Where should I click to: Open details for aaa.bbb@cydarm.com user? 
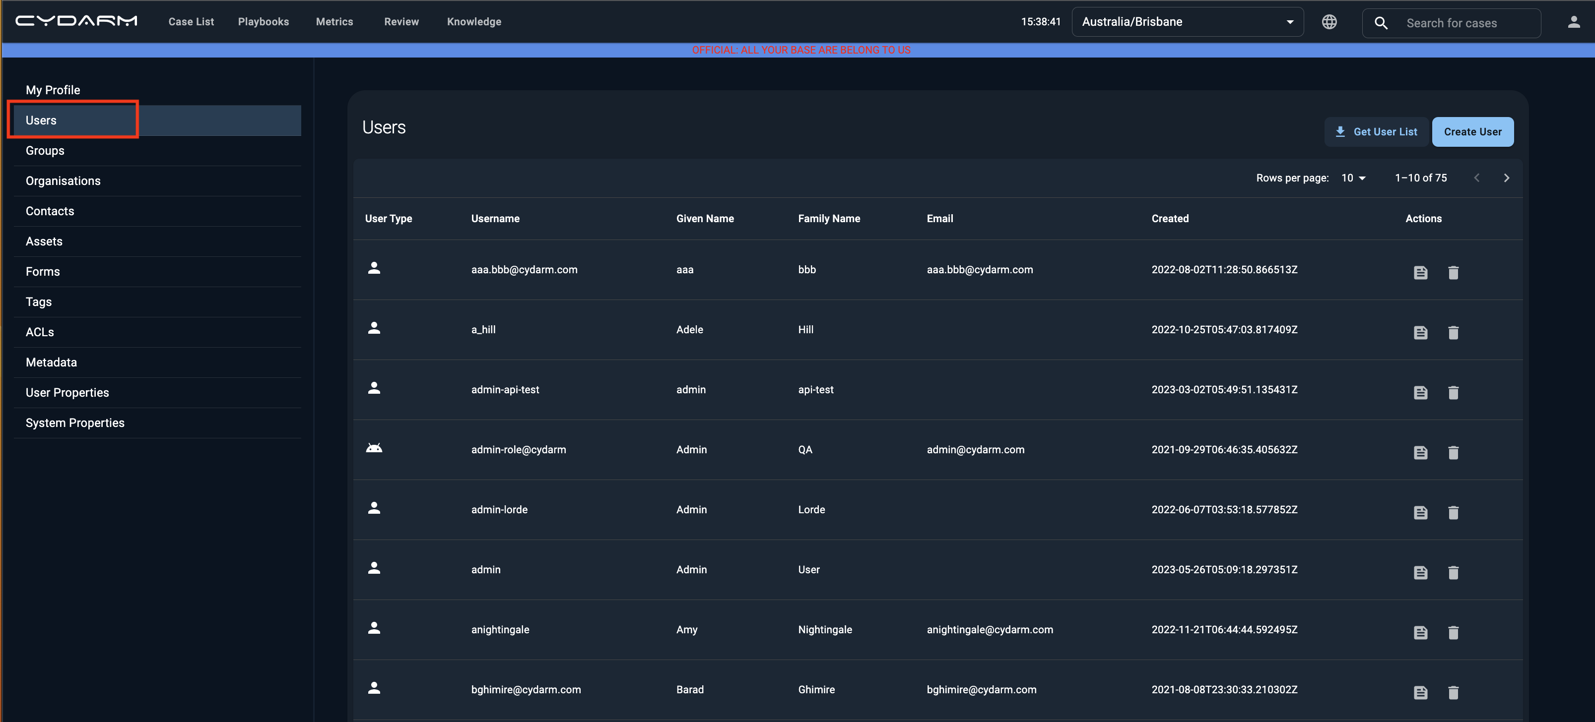pyautogui.click(x=1420, y=273)
